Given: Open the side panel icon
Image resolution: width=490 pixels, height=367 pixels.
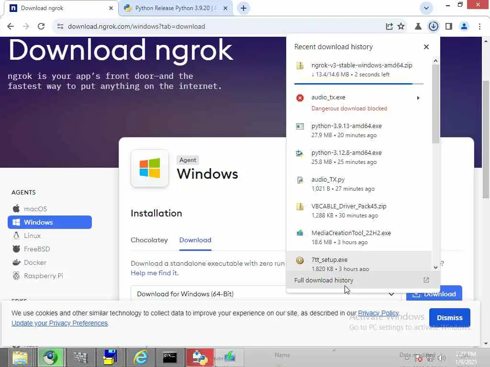Looking at the screenshot, I should click(449, 27).
